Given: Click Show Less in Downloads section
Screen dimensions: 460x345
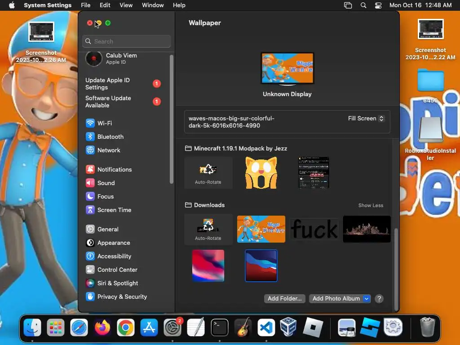Looking at the screenshot, I should (x=371, y=205).
